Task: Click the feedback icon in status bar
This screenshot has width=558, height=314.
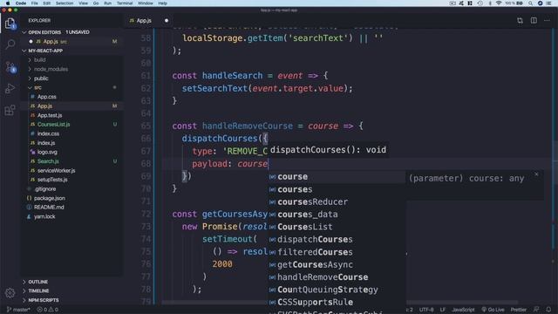Action: click(x=536, y=310)
